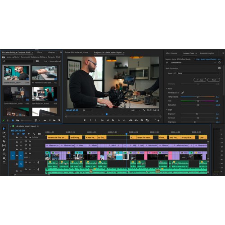The image size is (225, 225).
Task: Toggle the Basic Correction checkbox
Action: pyautogui.click(x=220, y=68)
